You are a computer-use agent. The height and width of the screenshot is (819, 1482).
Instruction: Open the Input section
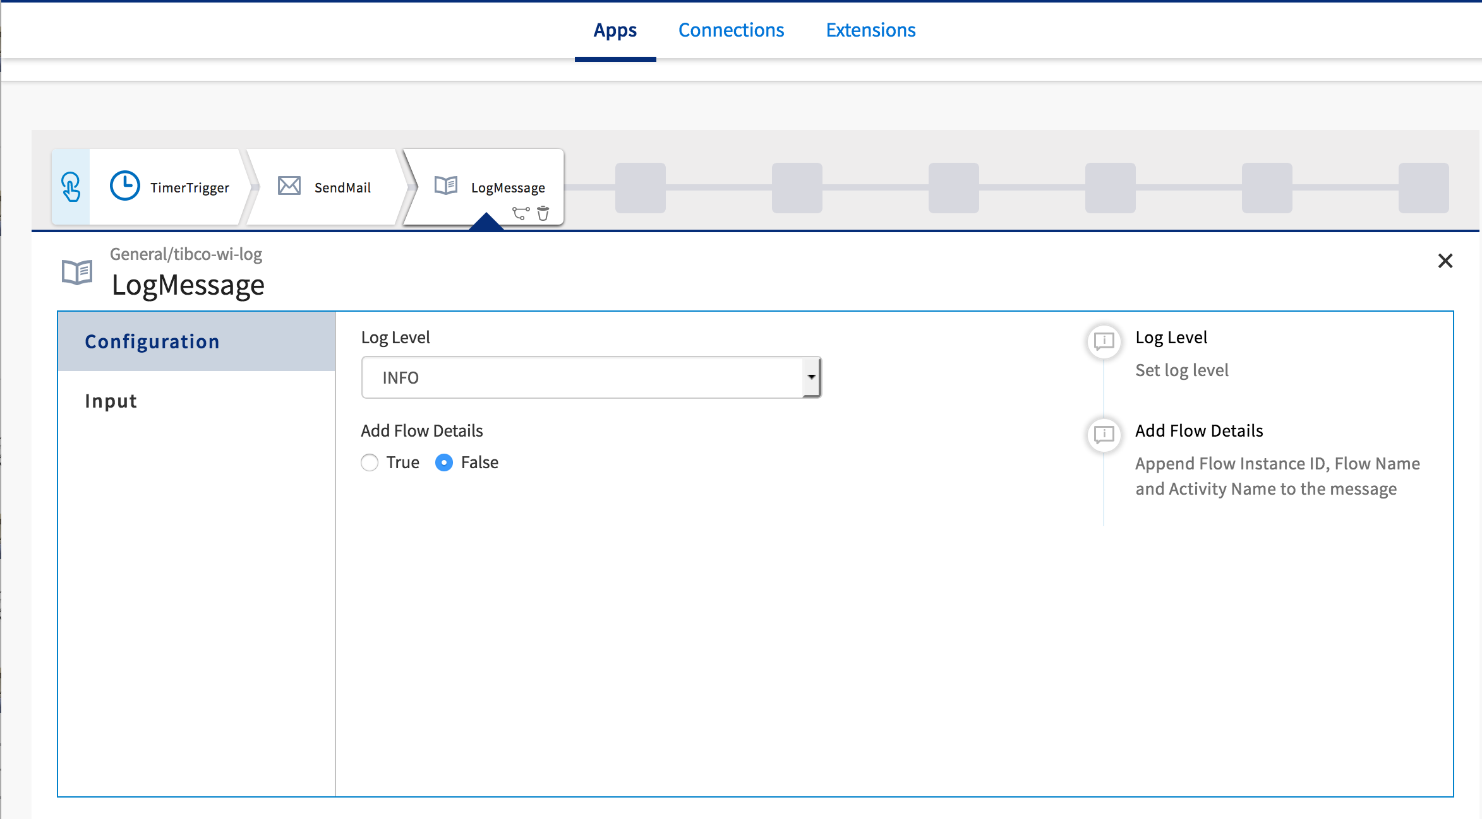pyautogui.click(x=111, y=401)
